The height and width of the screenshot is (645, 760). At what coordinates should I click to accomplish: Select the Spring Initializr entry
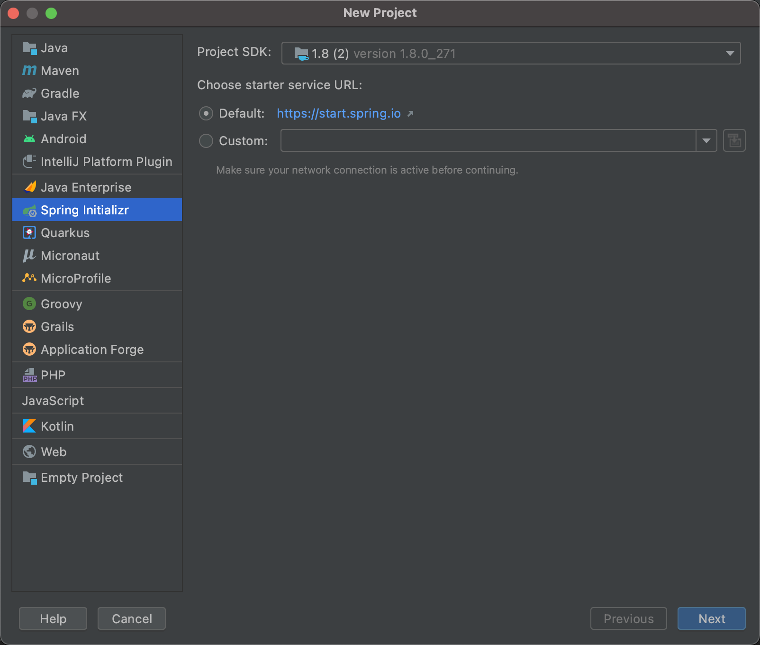pyautogui.click(x=85, y=210)
